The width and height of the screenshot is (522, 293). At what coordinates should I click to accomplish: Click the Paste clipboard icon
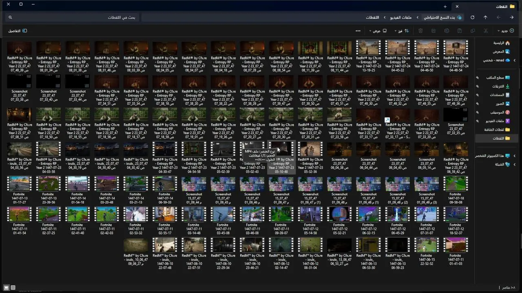pyautogui.click(x=460, y=31)
